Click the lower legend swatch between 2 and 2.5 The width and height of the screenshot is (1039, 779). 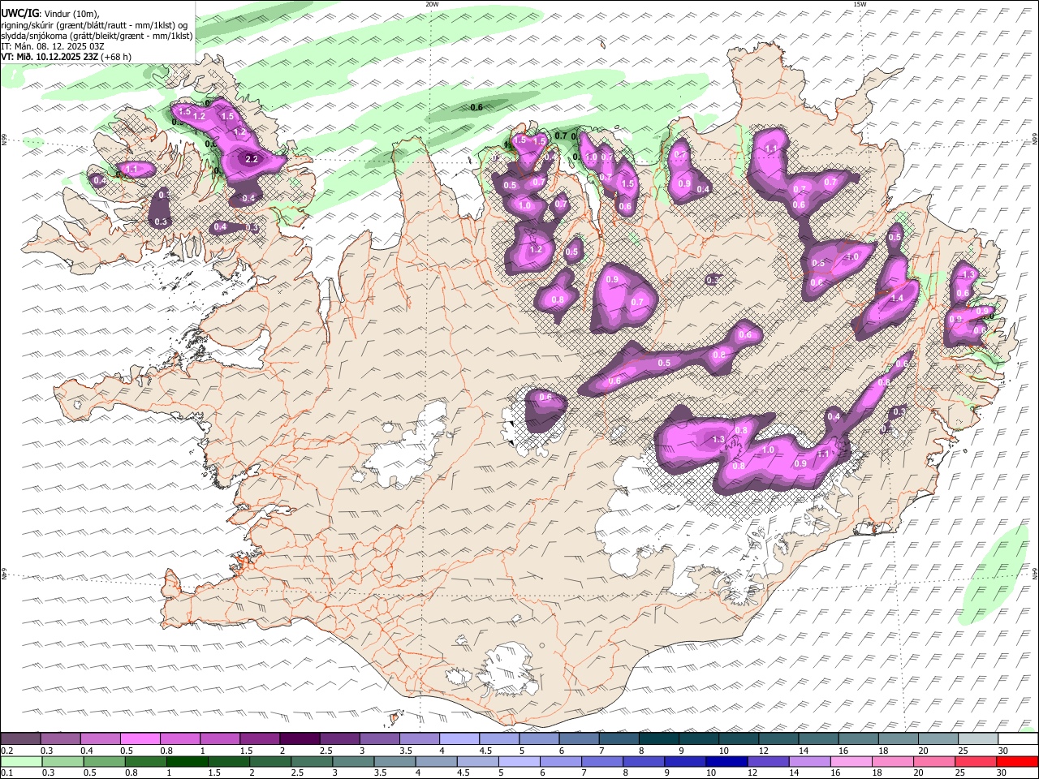tap(271, 761)
